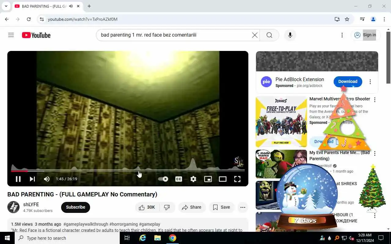This screenshot has width=391, height=244.
Task: Download Pie AdBlock Extension
Action: coord(348,81)
